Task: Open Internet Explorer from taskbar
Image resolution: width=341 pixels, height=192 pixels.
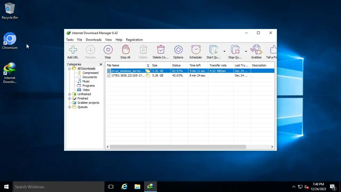Action: 124,187
